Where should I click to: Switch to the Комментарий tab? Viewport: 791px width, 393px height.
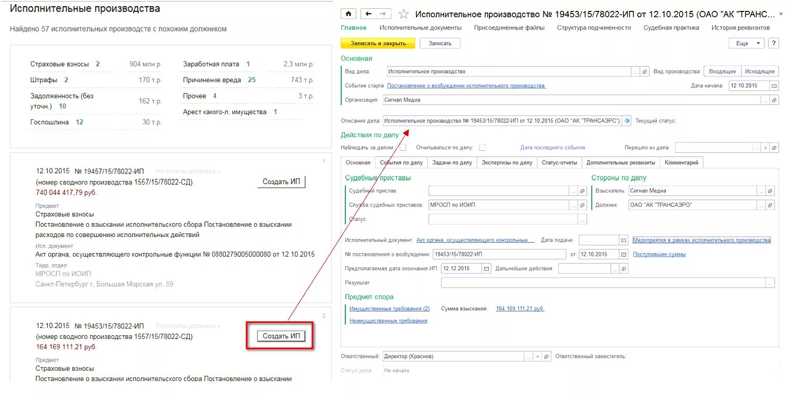pos(682,163)
